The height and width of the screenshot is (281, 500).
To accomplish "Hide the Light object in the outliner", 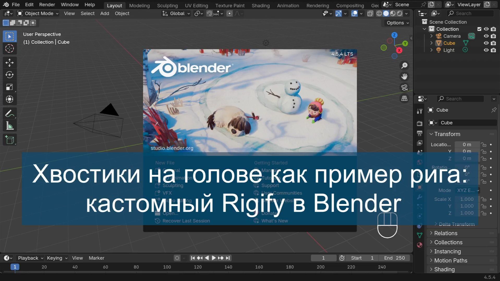I will point(486,50).
